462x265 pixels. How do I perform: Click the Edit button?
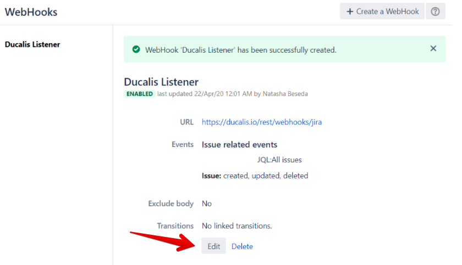coord(213,246)
